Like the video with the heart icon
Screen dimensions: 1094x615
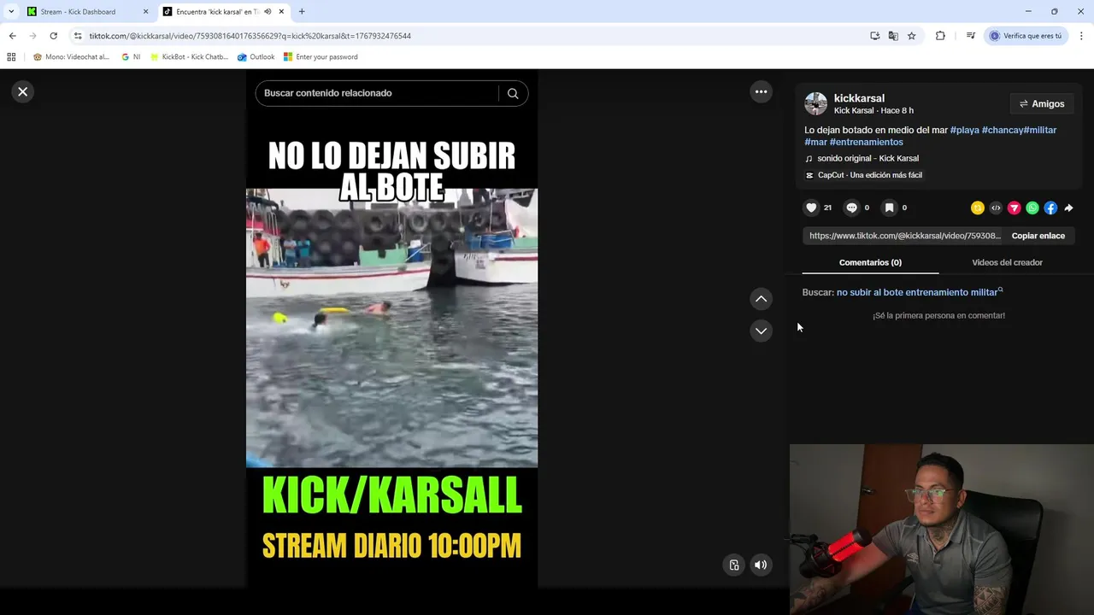tap(811, 208)
